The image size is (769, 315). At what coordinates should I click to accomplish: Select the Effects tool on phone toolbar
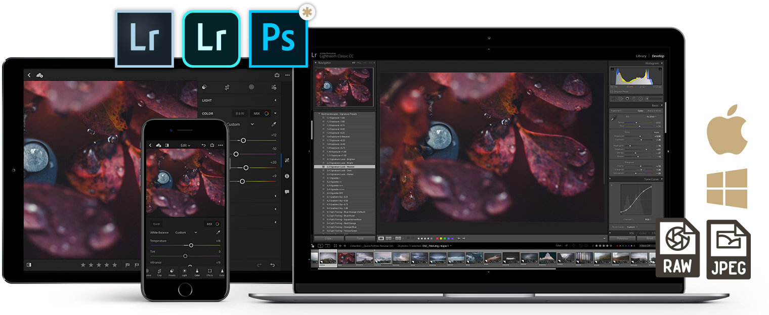coord(209,272)
